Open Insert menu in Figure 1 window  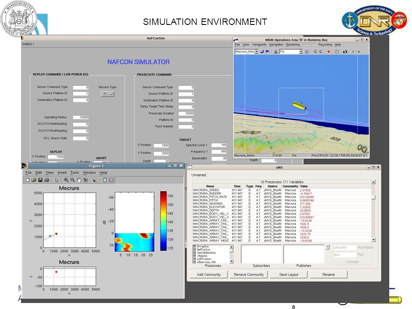(x=62, y=173)
